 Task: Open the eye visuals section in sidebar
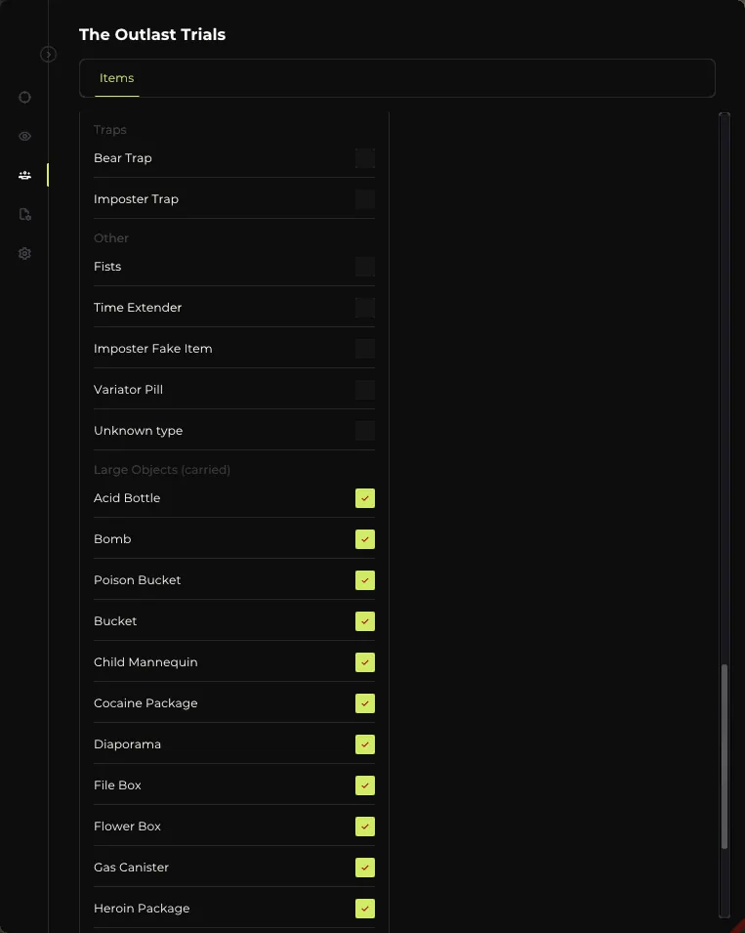(25, 136)
